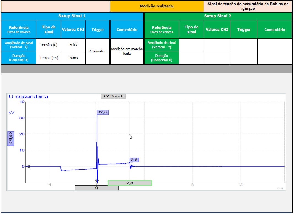Click the Medição realizada orange header cell
This screenshot has height=214, width=296.
[157, 6]
